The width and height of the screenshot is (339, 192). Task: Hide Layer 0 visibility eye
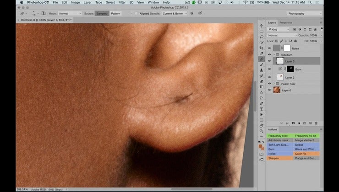pos(269,90)
